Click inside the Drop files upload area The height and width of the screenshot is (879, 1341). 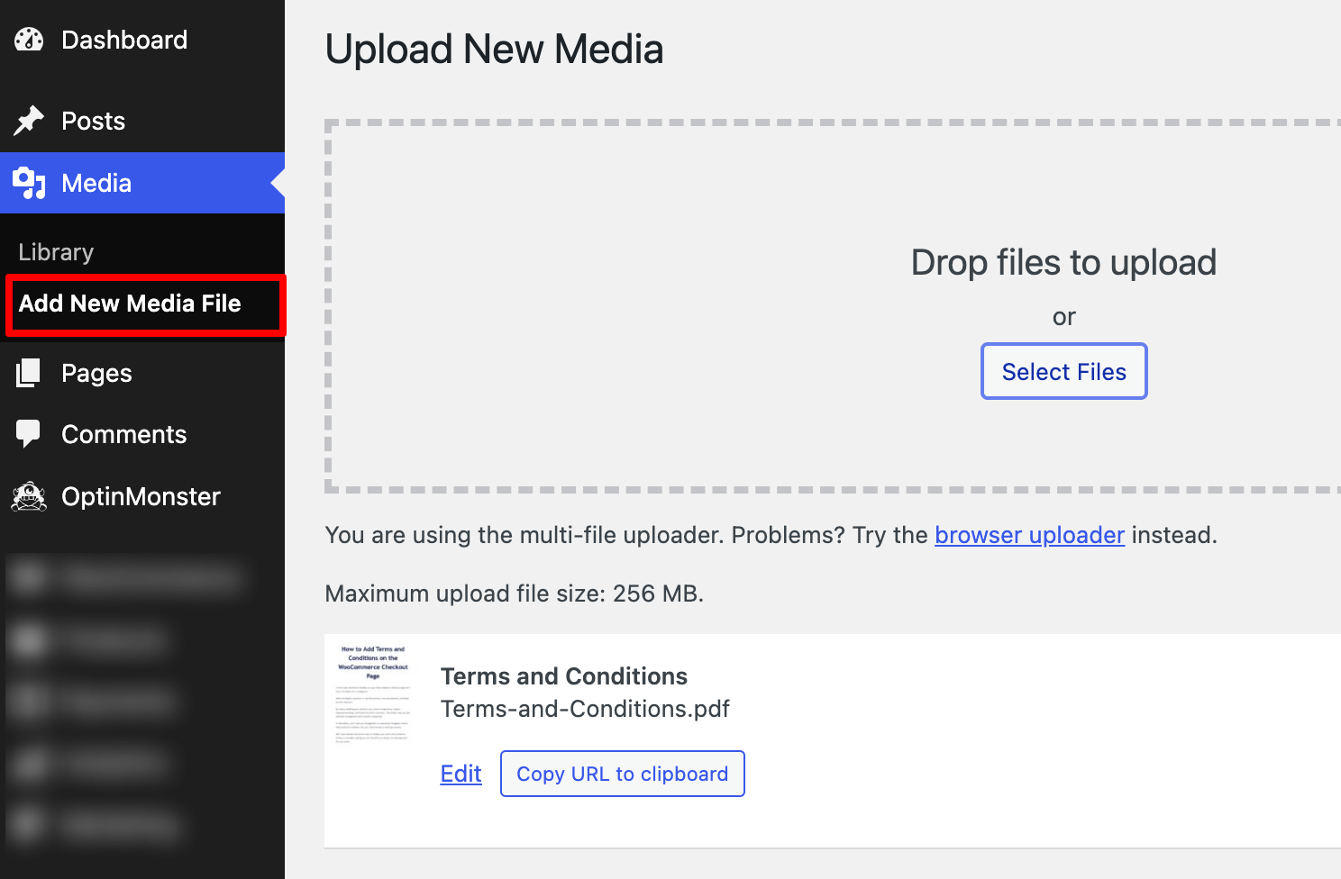833,306
